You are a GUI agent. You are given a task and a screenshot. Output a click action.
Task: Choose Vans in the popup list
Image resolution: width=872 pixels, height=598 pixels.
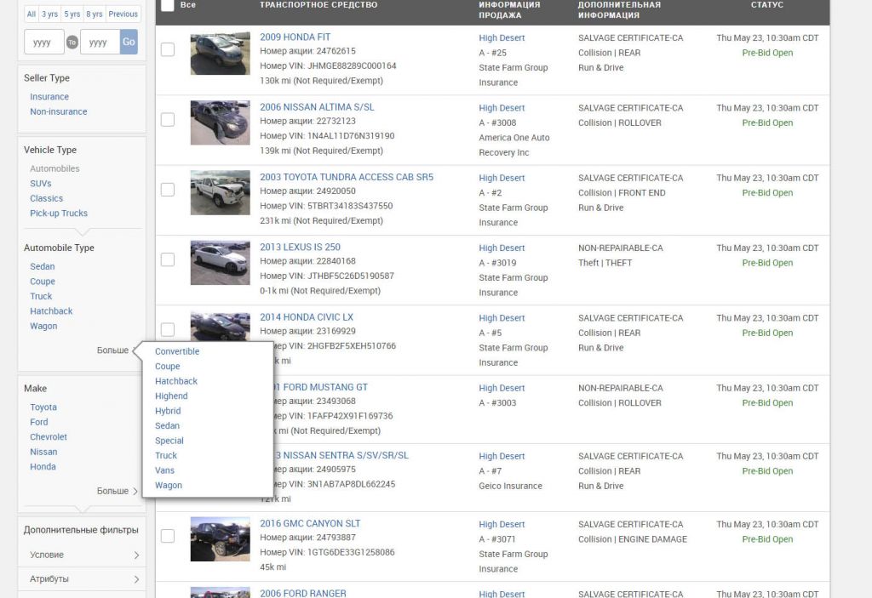pyautogui.click(x=164, y=470)
